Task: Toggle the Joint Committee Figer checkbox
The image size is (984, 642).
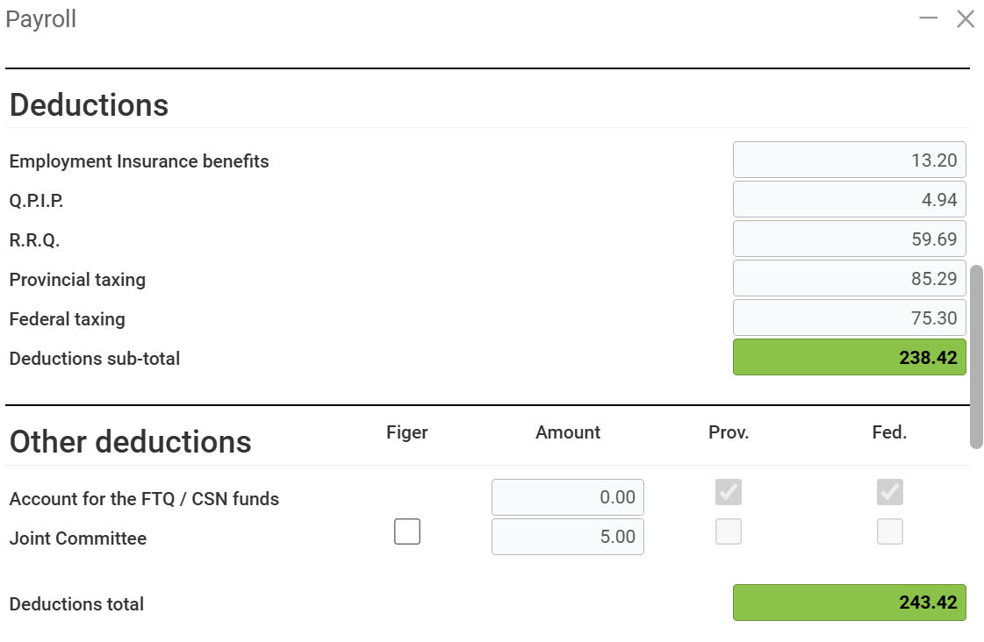Action: coord(407,531)
